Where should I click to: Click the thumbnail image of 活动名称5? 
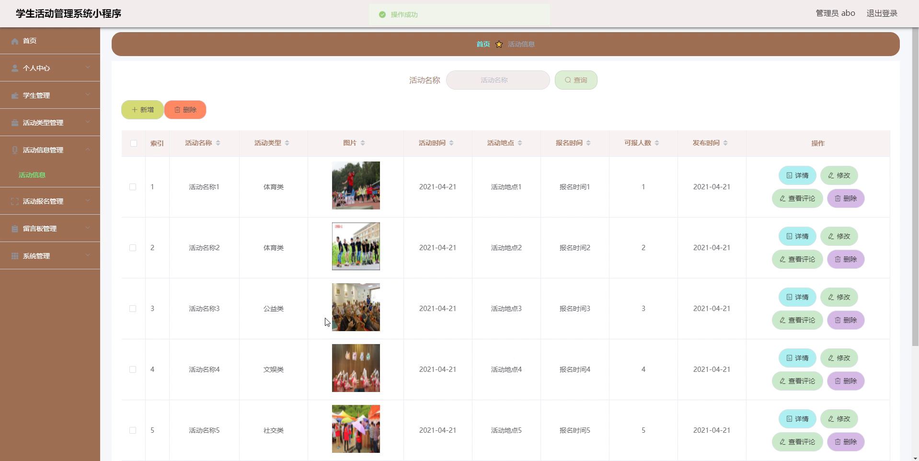click(356, 429)
